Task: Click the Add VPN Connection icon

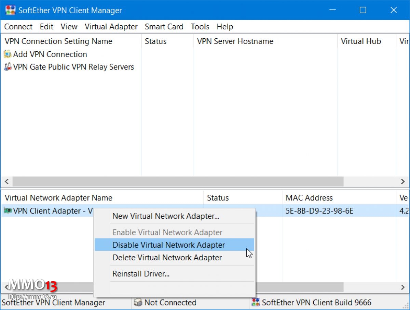Action: point(8,54)
